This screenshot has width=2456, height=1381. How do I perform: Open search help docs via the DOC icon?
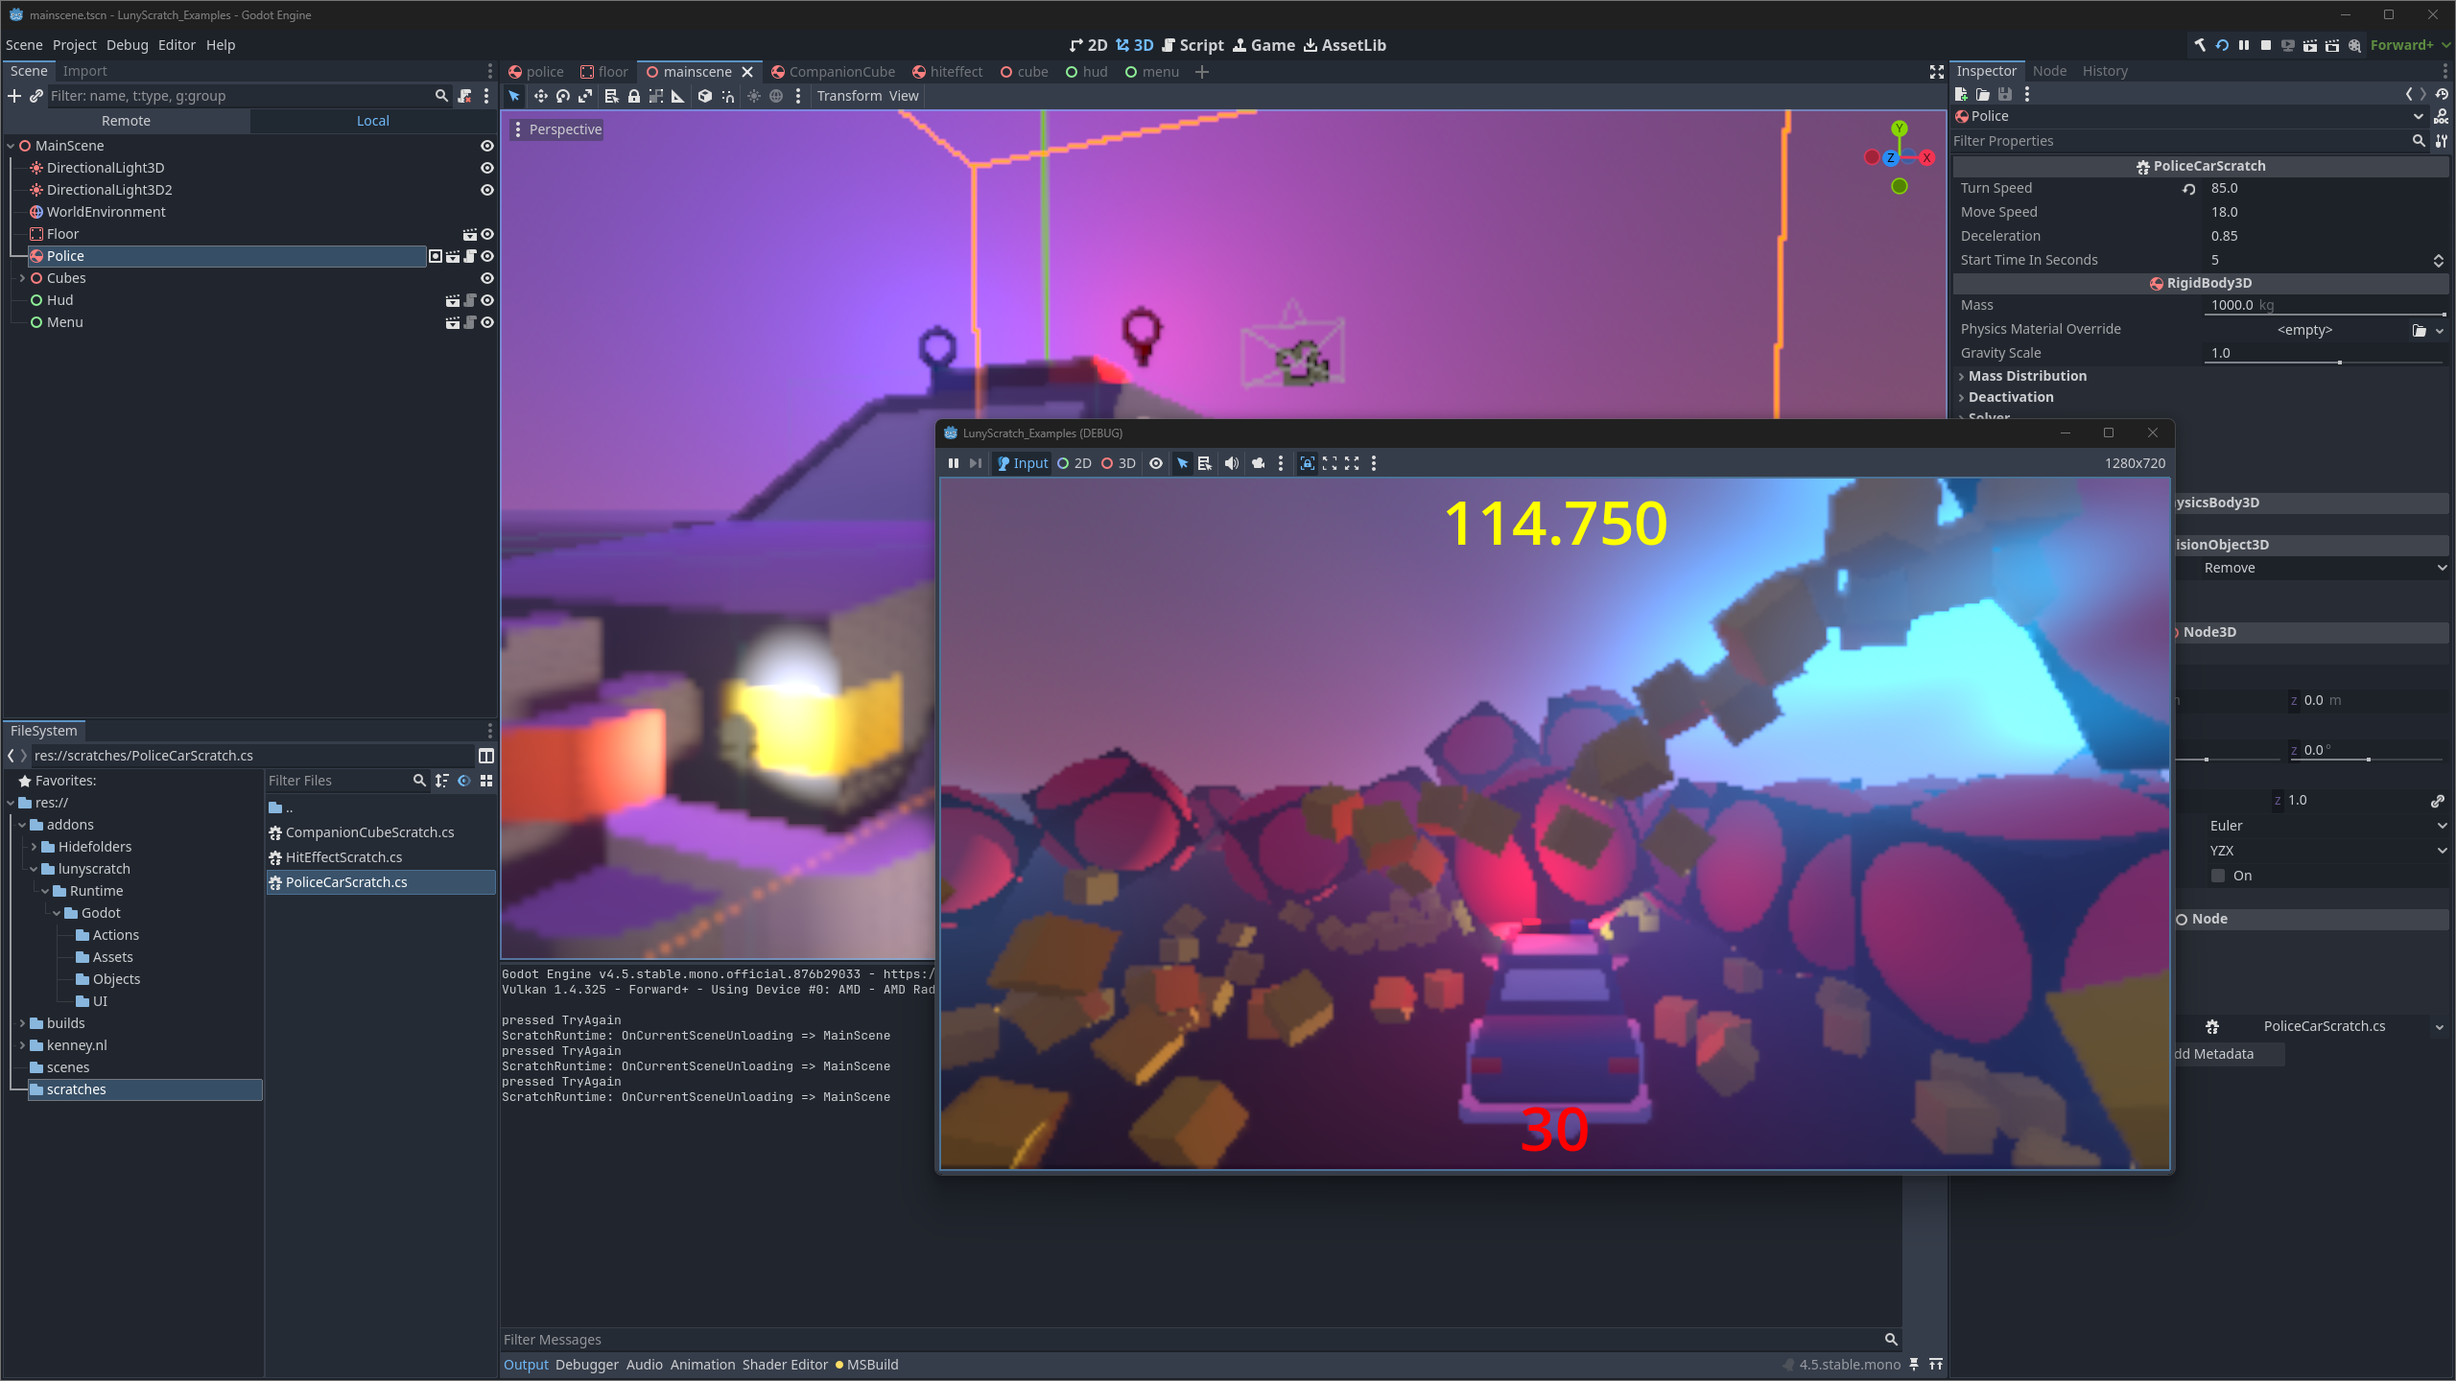(2442, 117)
